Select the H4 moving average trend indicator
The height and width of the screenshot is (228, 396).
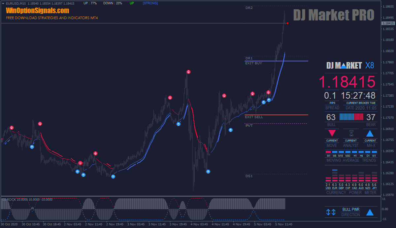362,152
